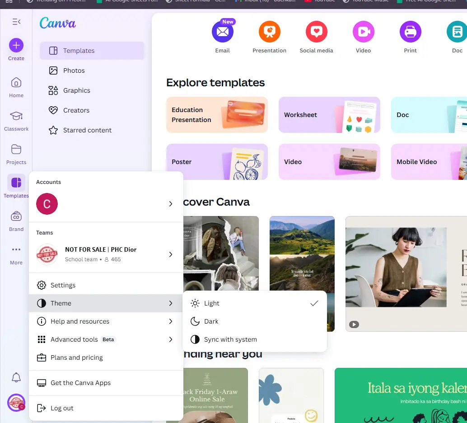
Task: Open Photos in the templates panel
Action: (x=92, y=70)
